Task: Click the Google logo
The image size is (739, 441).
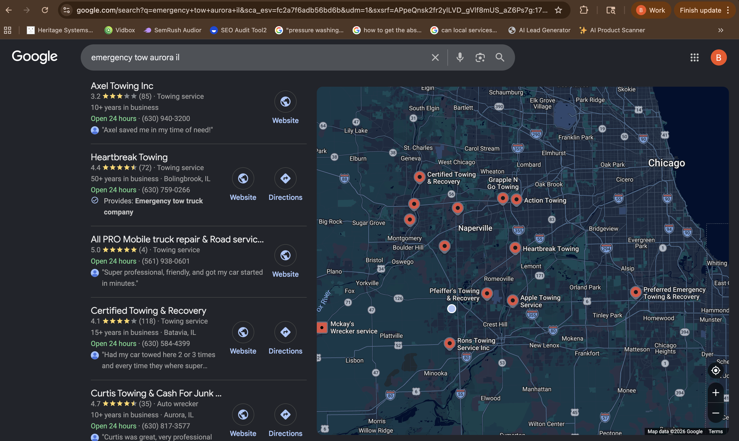Action: tap(35, 56)
